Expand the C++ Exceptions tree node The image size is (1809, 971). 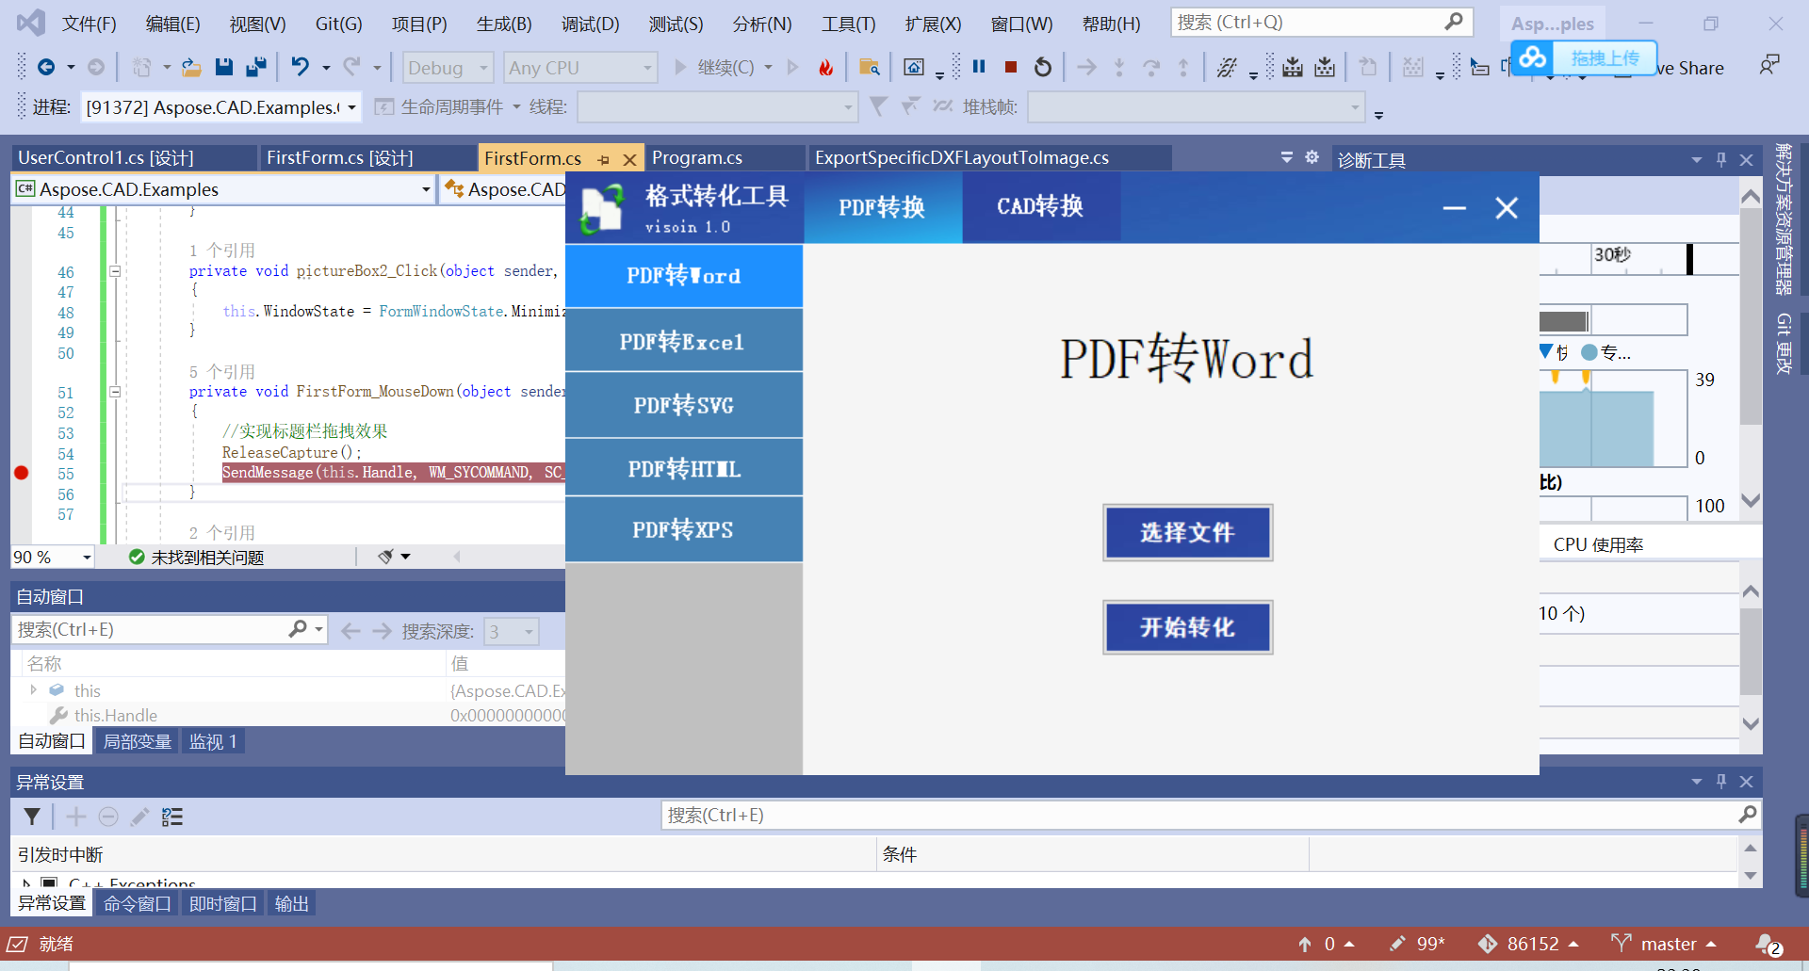(x=26, y=883)
